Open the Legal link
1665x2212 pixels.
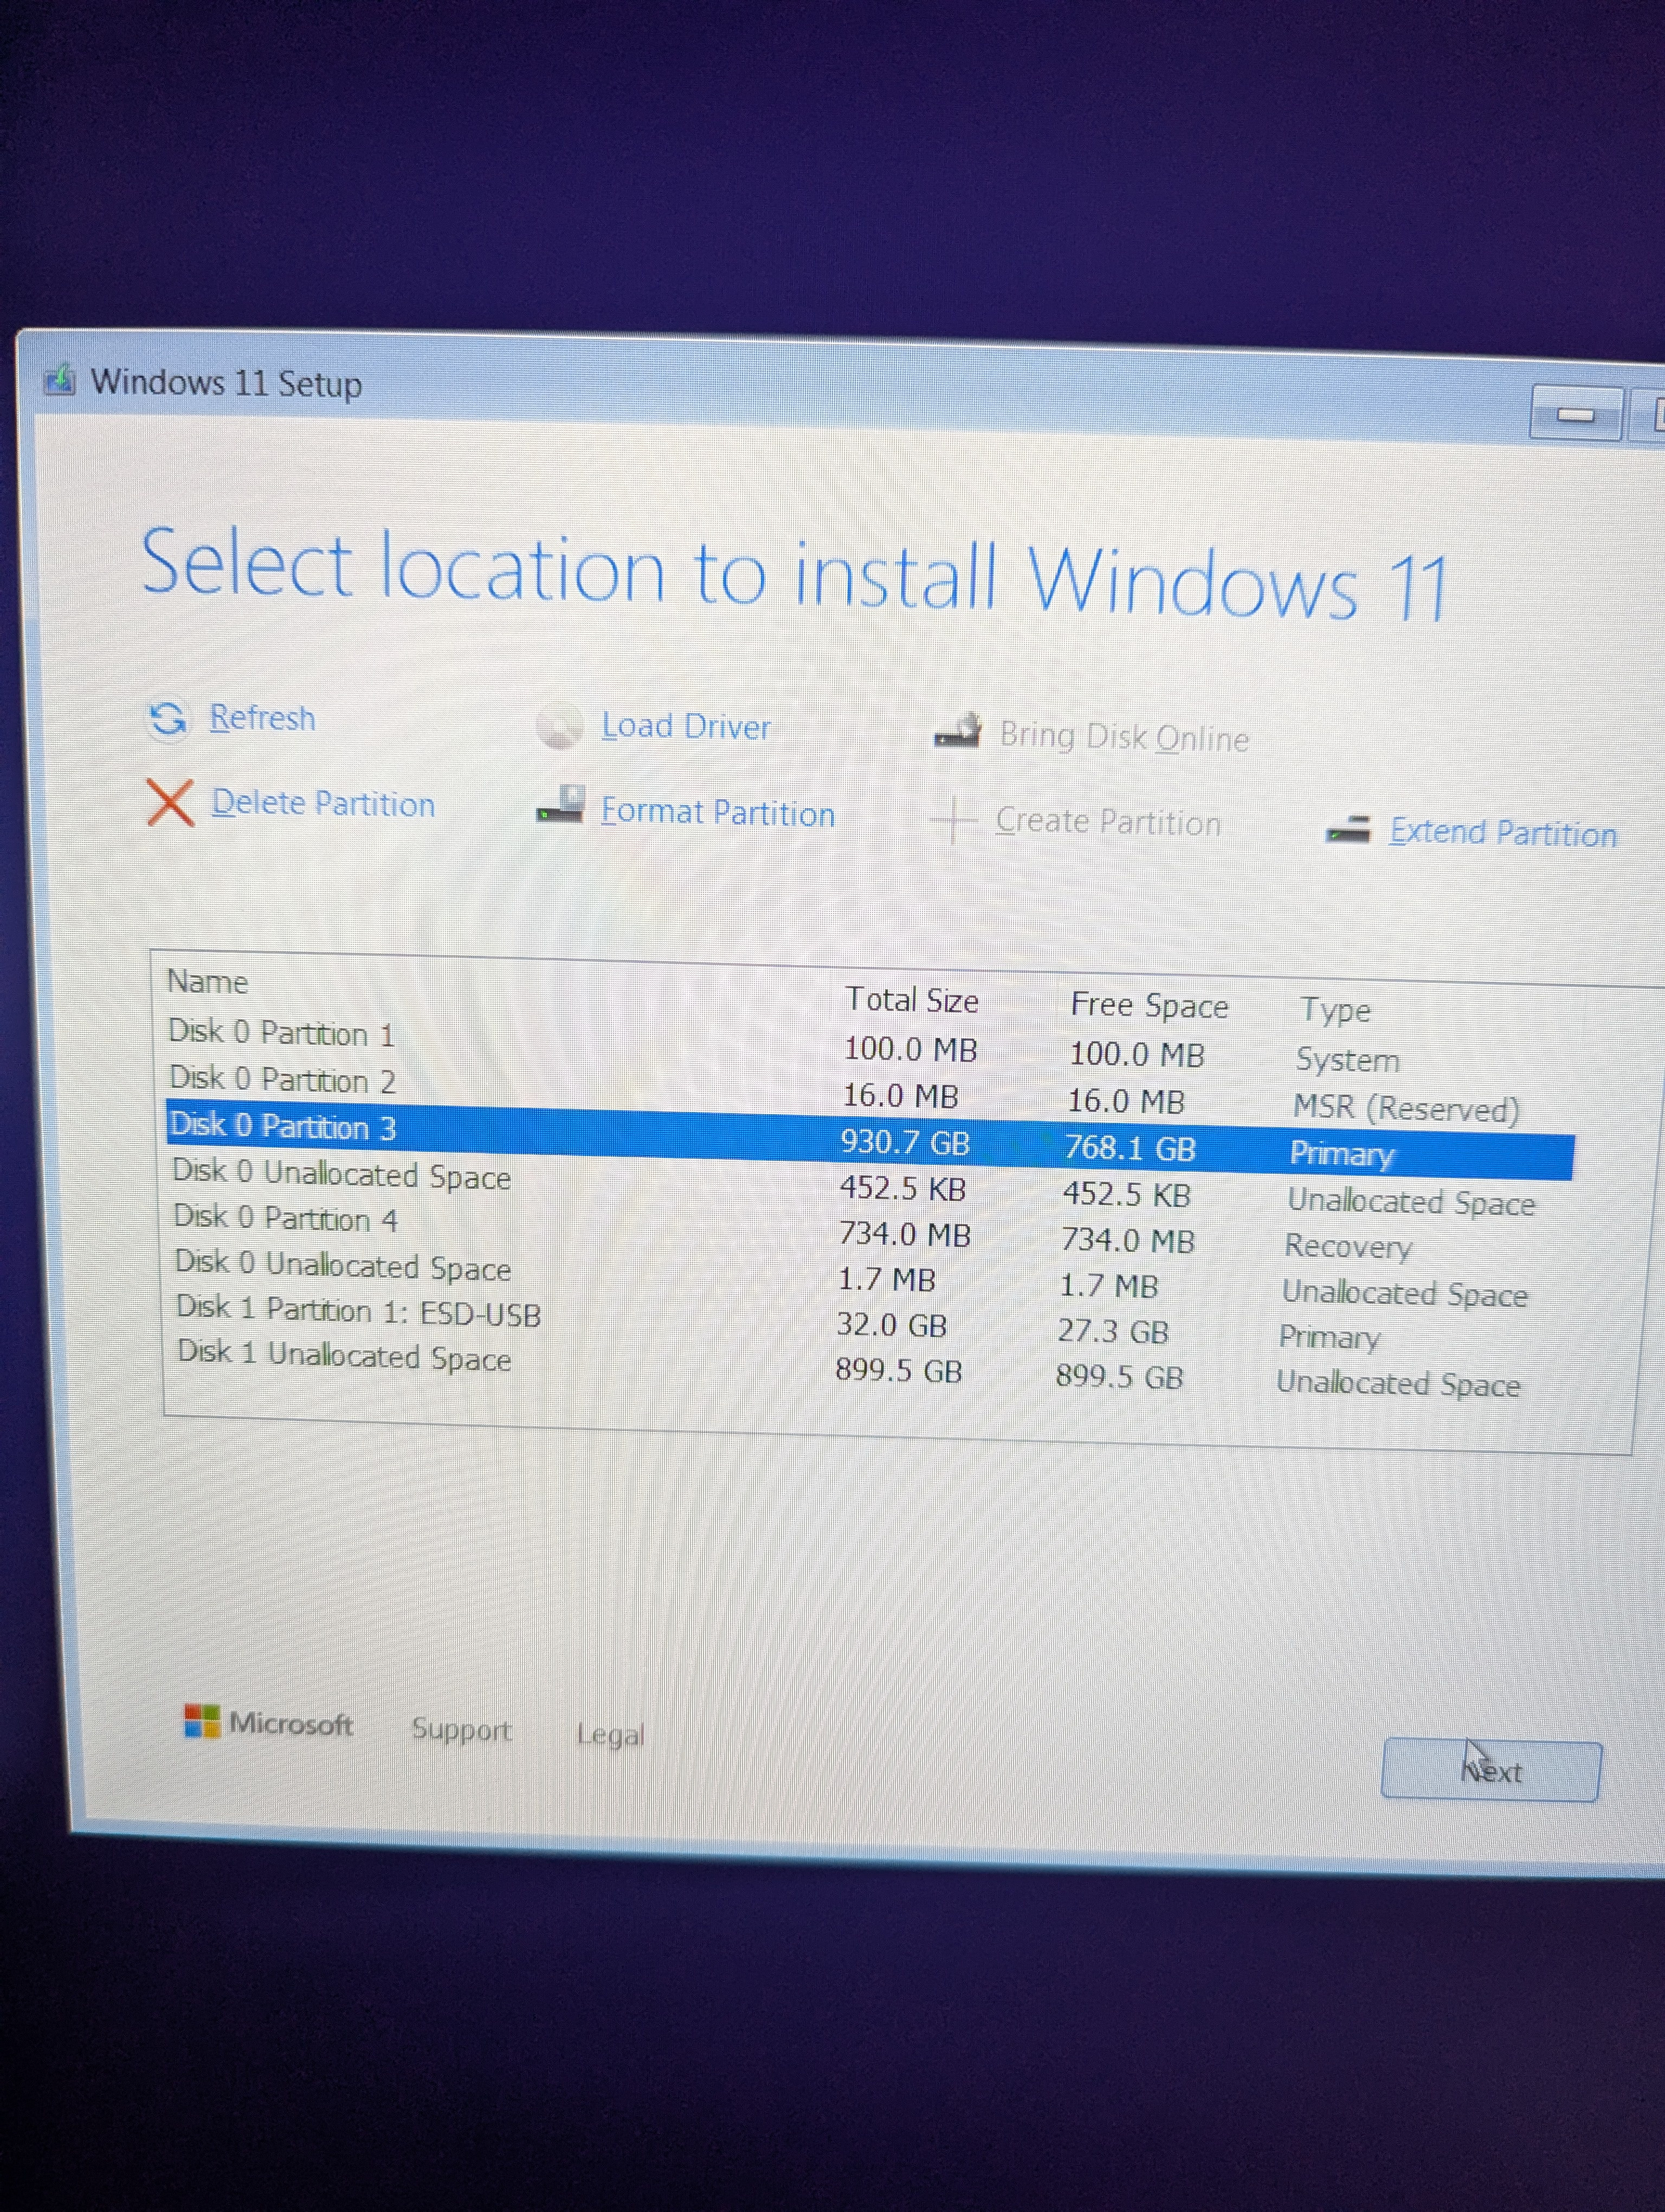(610, 1734)
